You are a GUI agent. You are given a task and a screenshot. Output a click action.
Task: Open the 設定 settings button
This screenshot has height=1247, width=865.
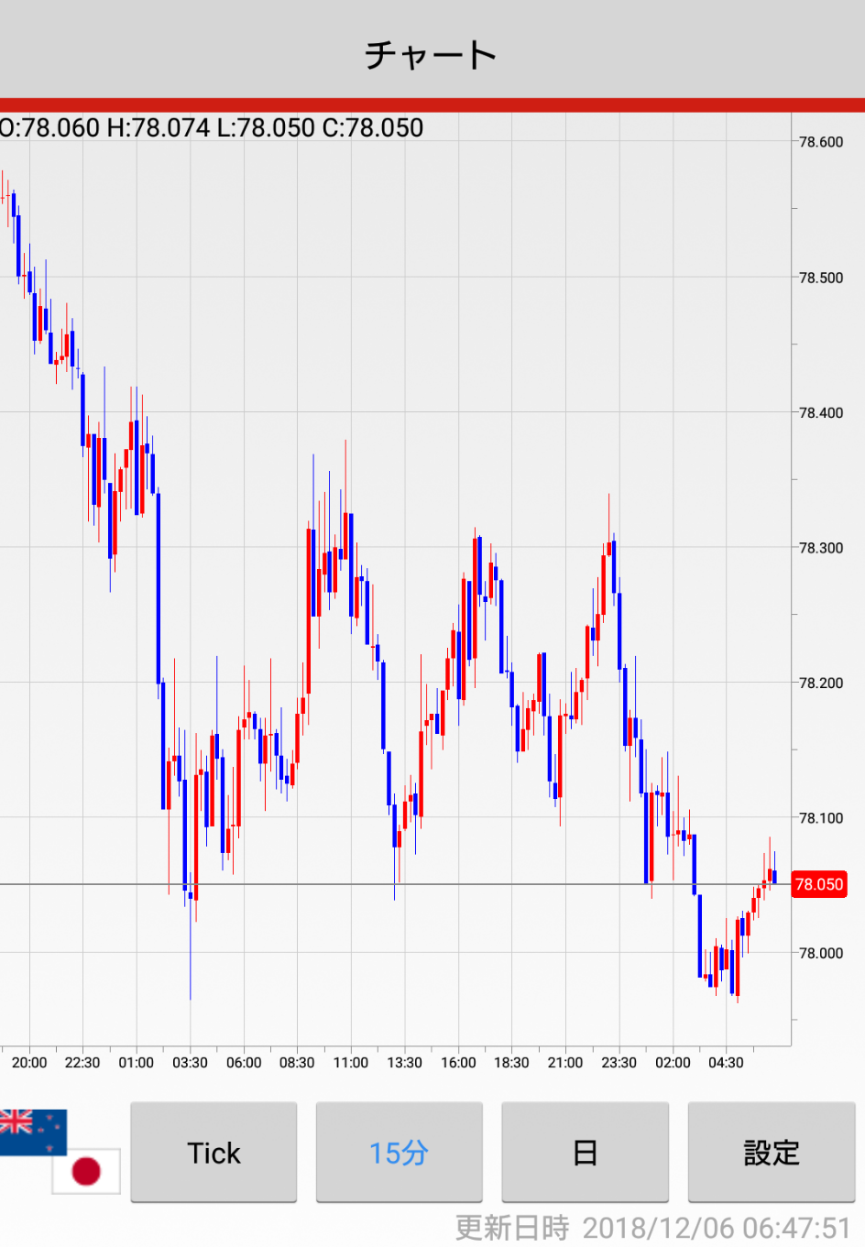click(x=771, y=1153)
